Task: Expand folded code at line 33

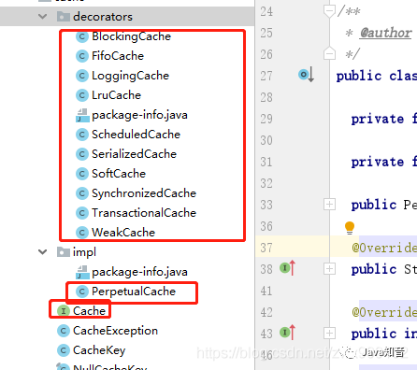Action: click(329, 205)
